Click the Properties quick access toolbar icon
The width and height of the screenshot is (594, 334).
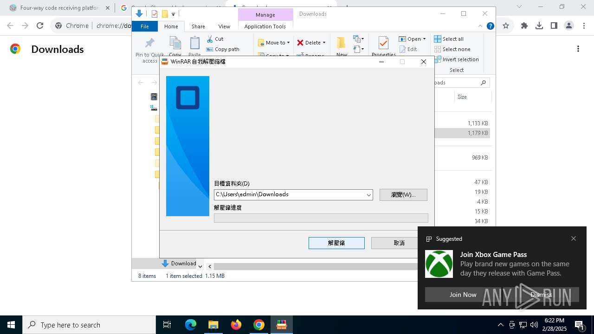(x=155, y=14)
